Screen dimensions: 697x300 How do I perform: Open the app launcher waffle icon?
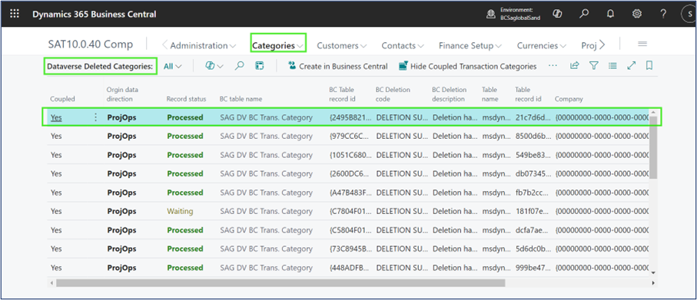coord(15,14)
